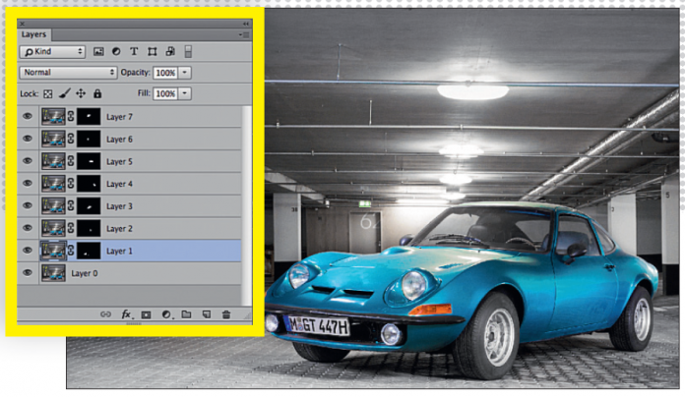Screen dimensions: 685x397
Task: Create new adjustment layer from bottom bar
Action: click(165, 314)
